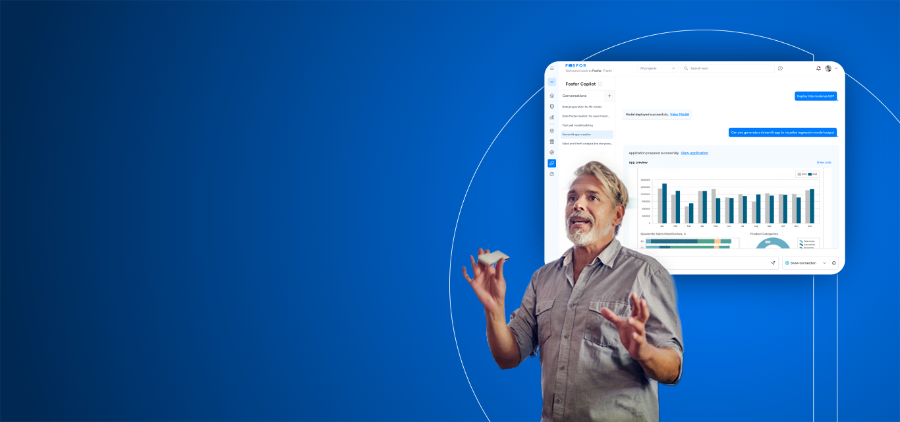Open the hamburger menu icon
Viewport: 900px width, 422px height.
552,68
